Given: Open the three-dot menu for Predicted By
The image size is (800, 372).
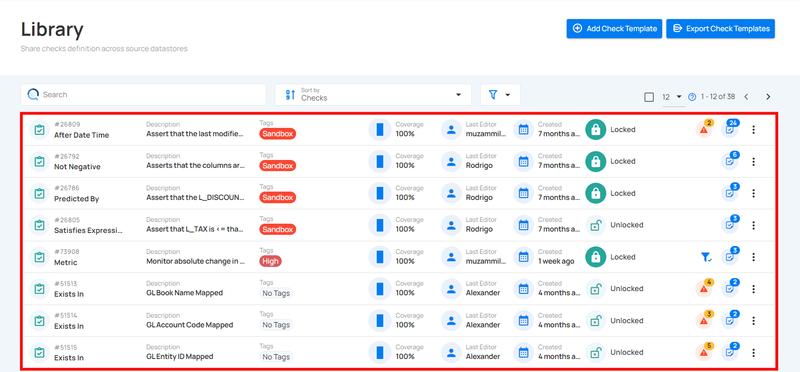Looking at the screenshot, I should coord(753,193).
